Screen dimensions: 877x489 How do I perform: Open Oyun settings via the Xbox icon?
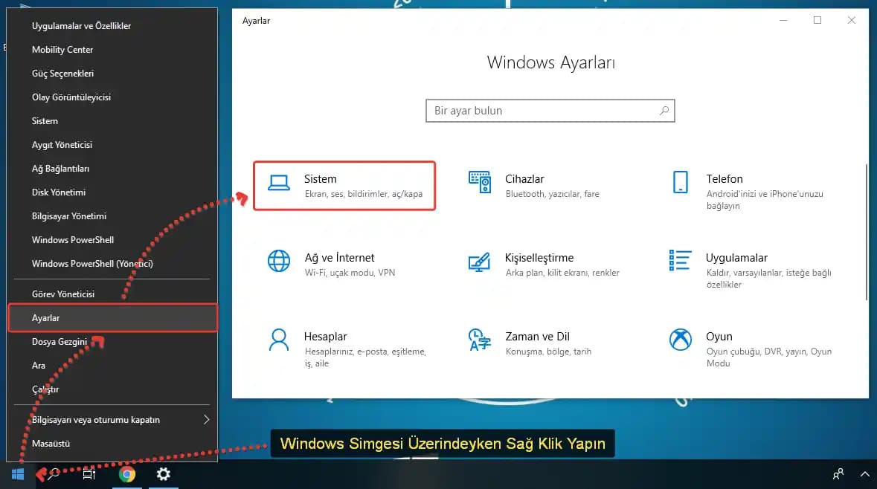click(679, 340)
